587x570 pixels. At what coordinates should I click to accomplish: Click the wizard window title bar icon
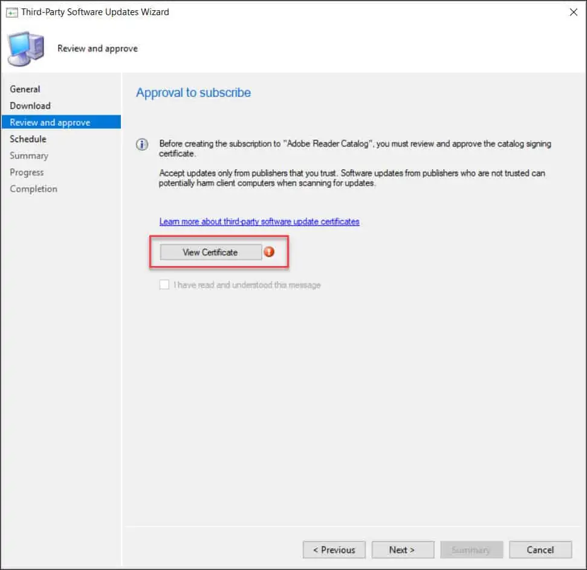coord(11,12)
